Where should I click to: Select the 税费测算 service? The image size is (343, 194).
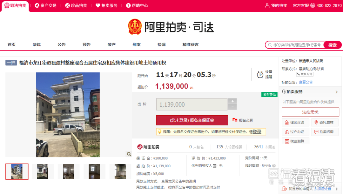point(296,141)
